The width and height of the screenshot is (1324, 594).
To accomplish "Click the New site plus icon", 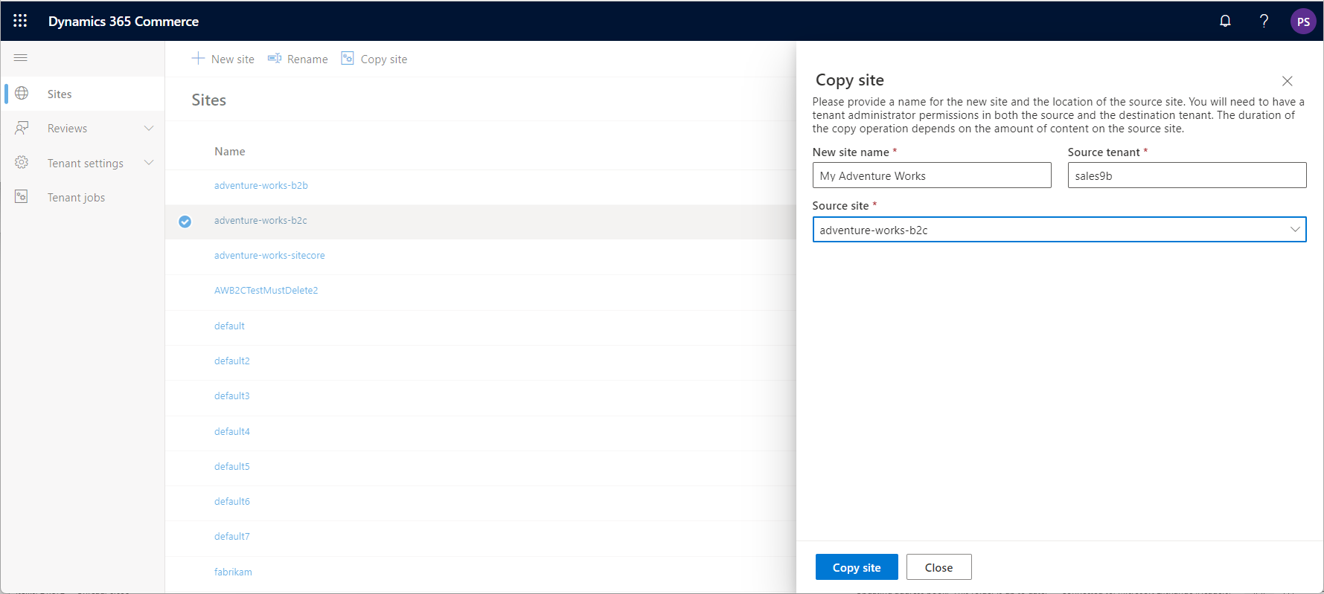I will [x=198, y=58].
